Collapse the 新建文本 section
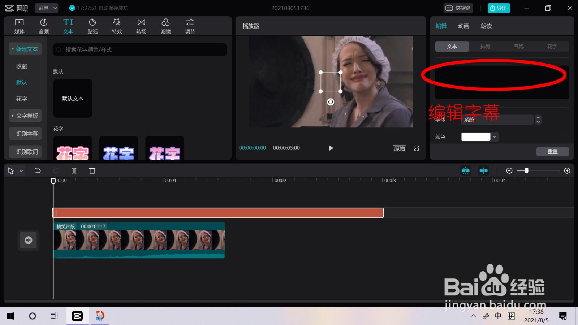The image size is (578, 325). coord(25,49)
